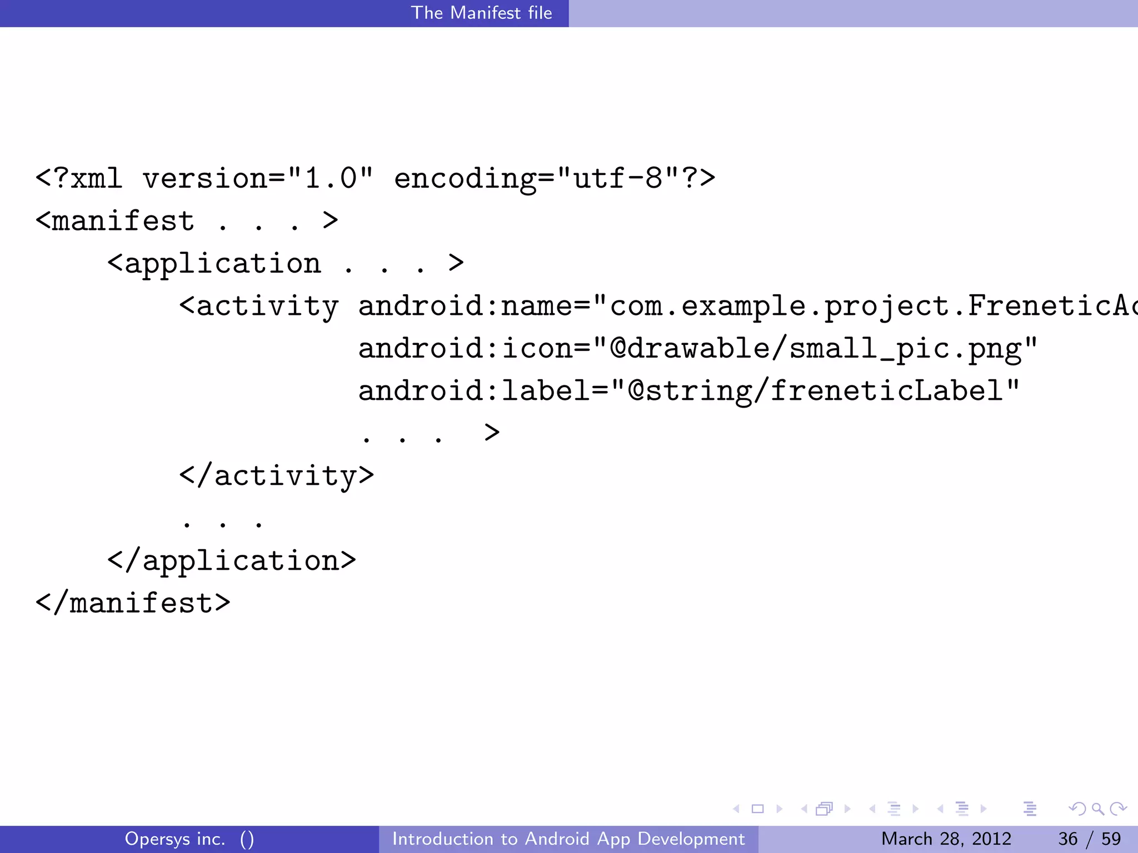This screenshot has height=853, width=1138.
Task: Go to next slide arrow beside slide icon
Action: tap(779, 809)
